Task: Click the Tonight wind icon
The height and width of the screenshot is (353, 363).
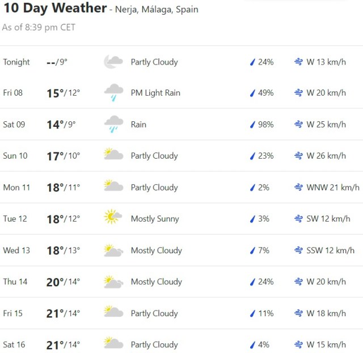Action: 298,62
